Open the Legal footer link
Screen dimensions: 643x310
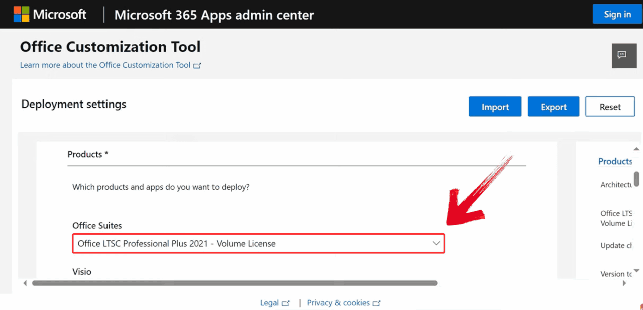[x=269, y=303]
